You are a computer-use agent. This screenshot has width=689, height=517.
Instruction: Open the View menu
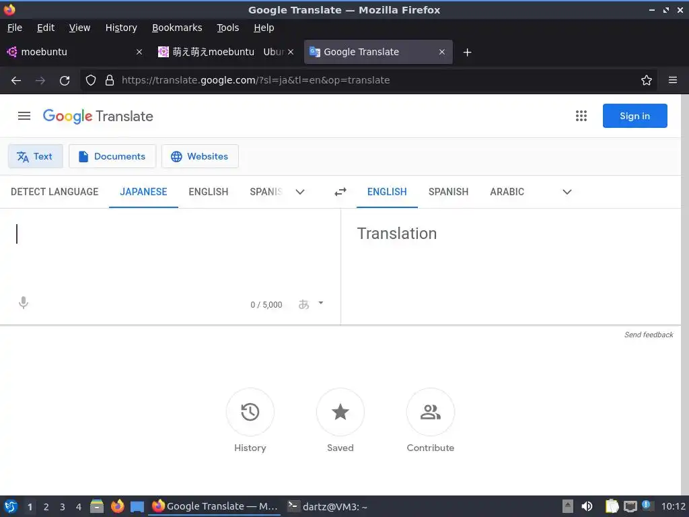[79, 28]
